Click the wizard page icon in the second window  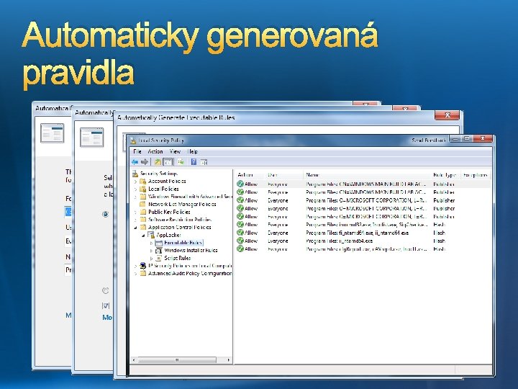[92, 137]
